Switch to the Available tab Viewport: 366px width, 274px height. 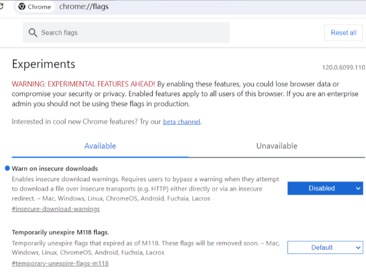point(100,146)
